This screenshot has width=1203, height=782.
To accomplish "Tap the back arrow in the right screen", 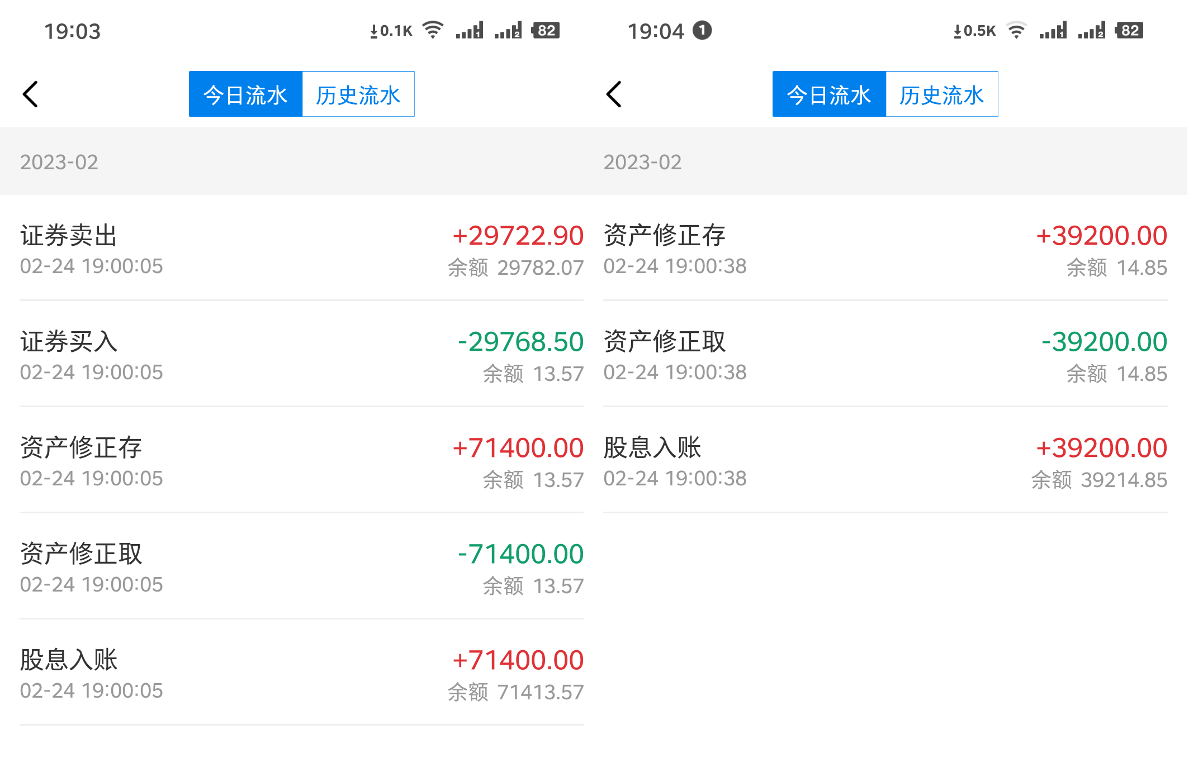I will coord(614,94).
